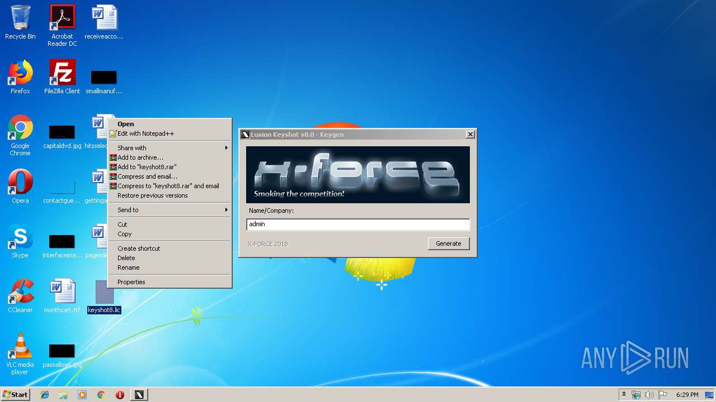The image size is (716, 402).
Task: Choose Cut in the context menu
Action: pos(169,224)
